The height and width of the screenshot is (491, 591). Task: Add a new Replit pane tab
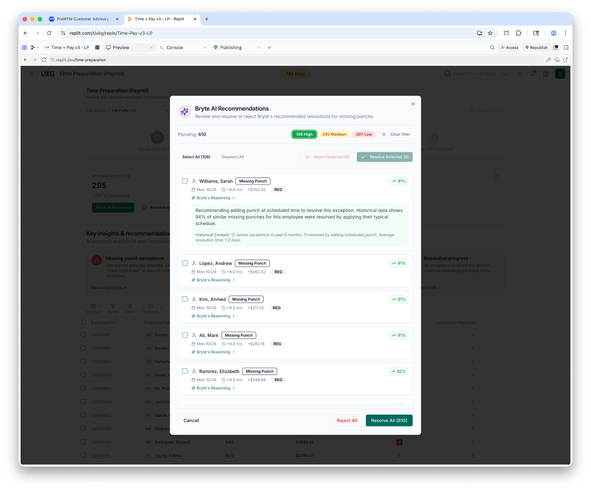click(x=269, y=47)
